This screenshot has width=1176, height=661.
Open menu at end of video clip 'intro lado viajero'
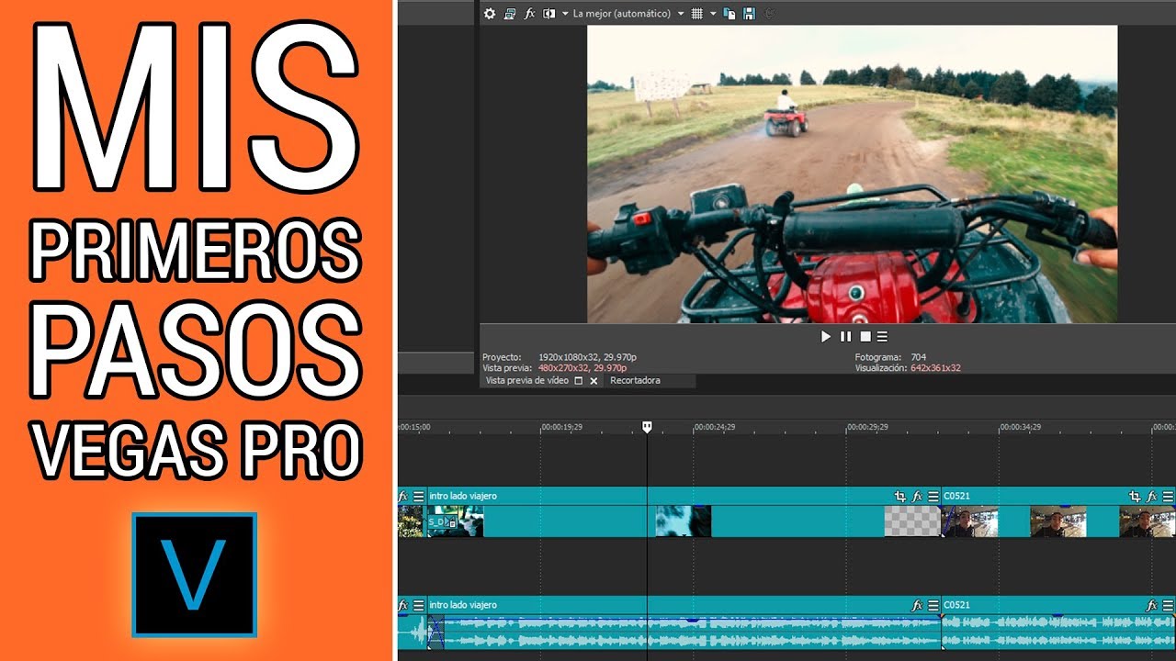[933, 496]
